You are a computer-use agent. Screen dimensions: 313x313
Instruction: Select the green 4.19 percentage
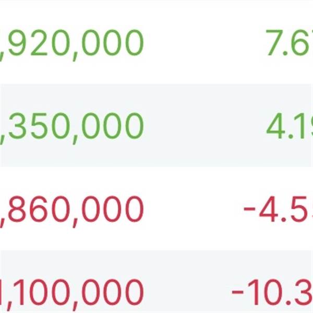[x=290, y=126]
